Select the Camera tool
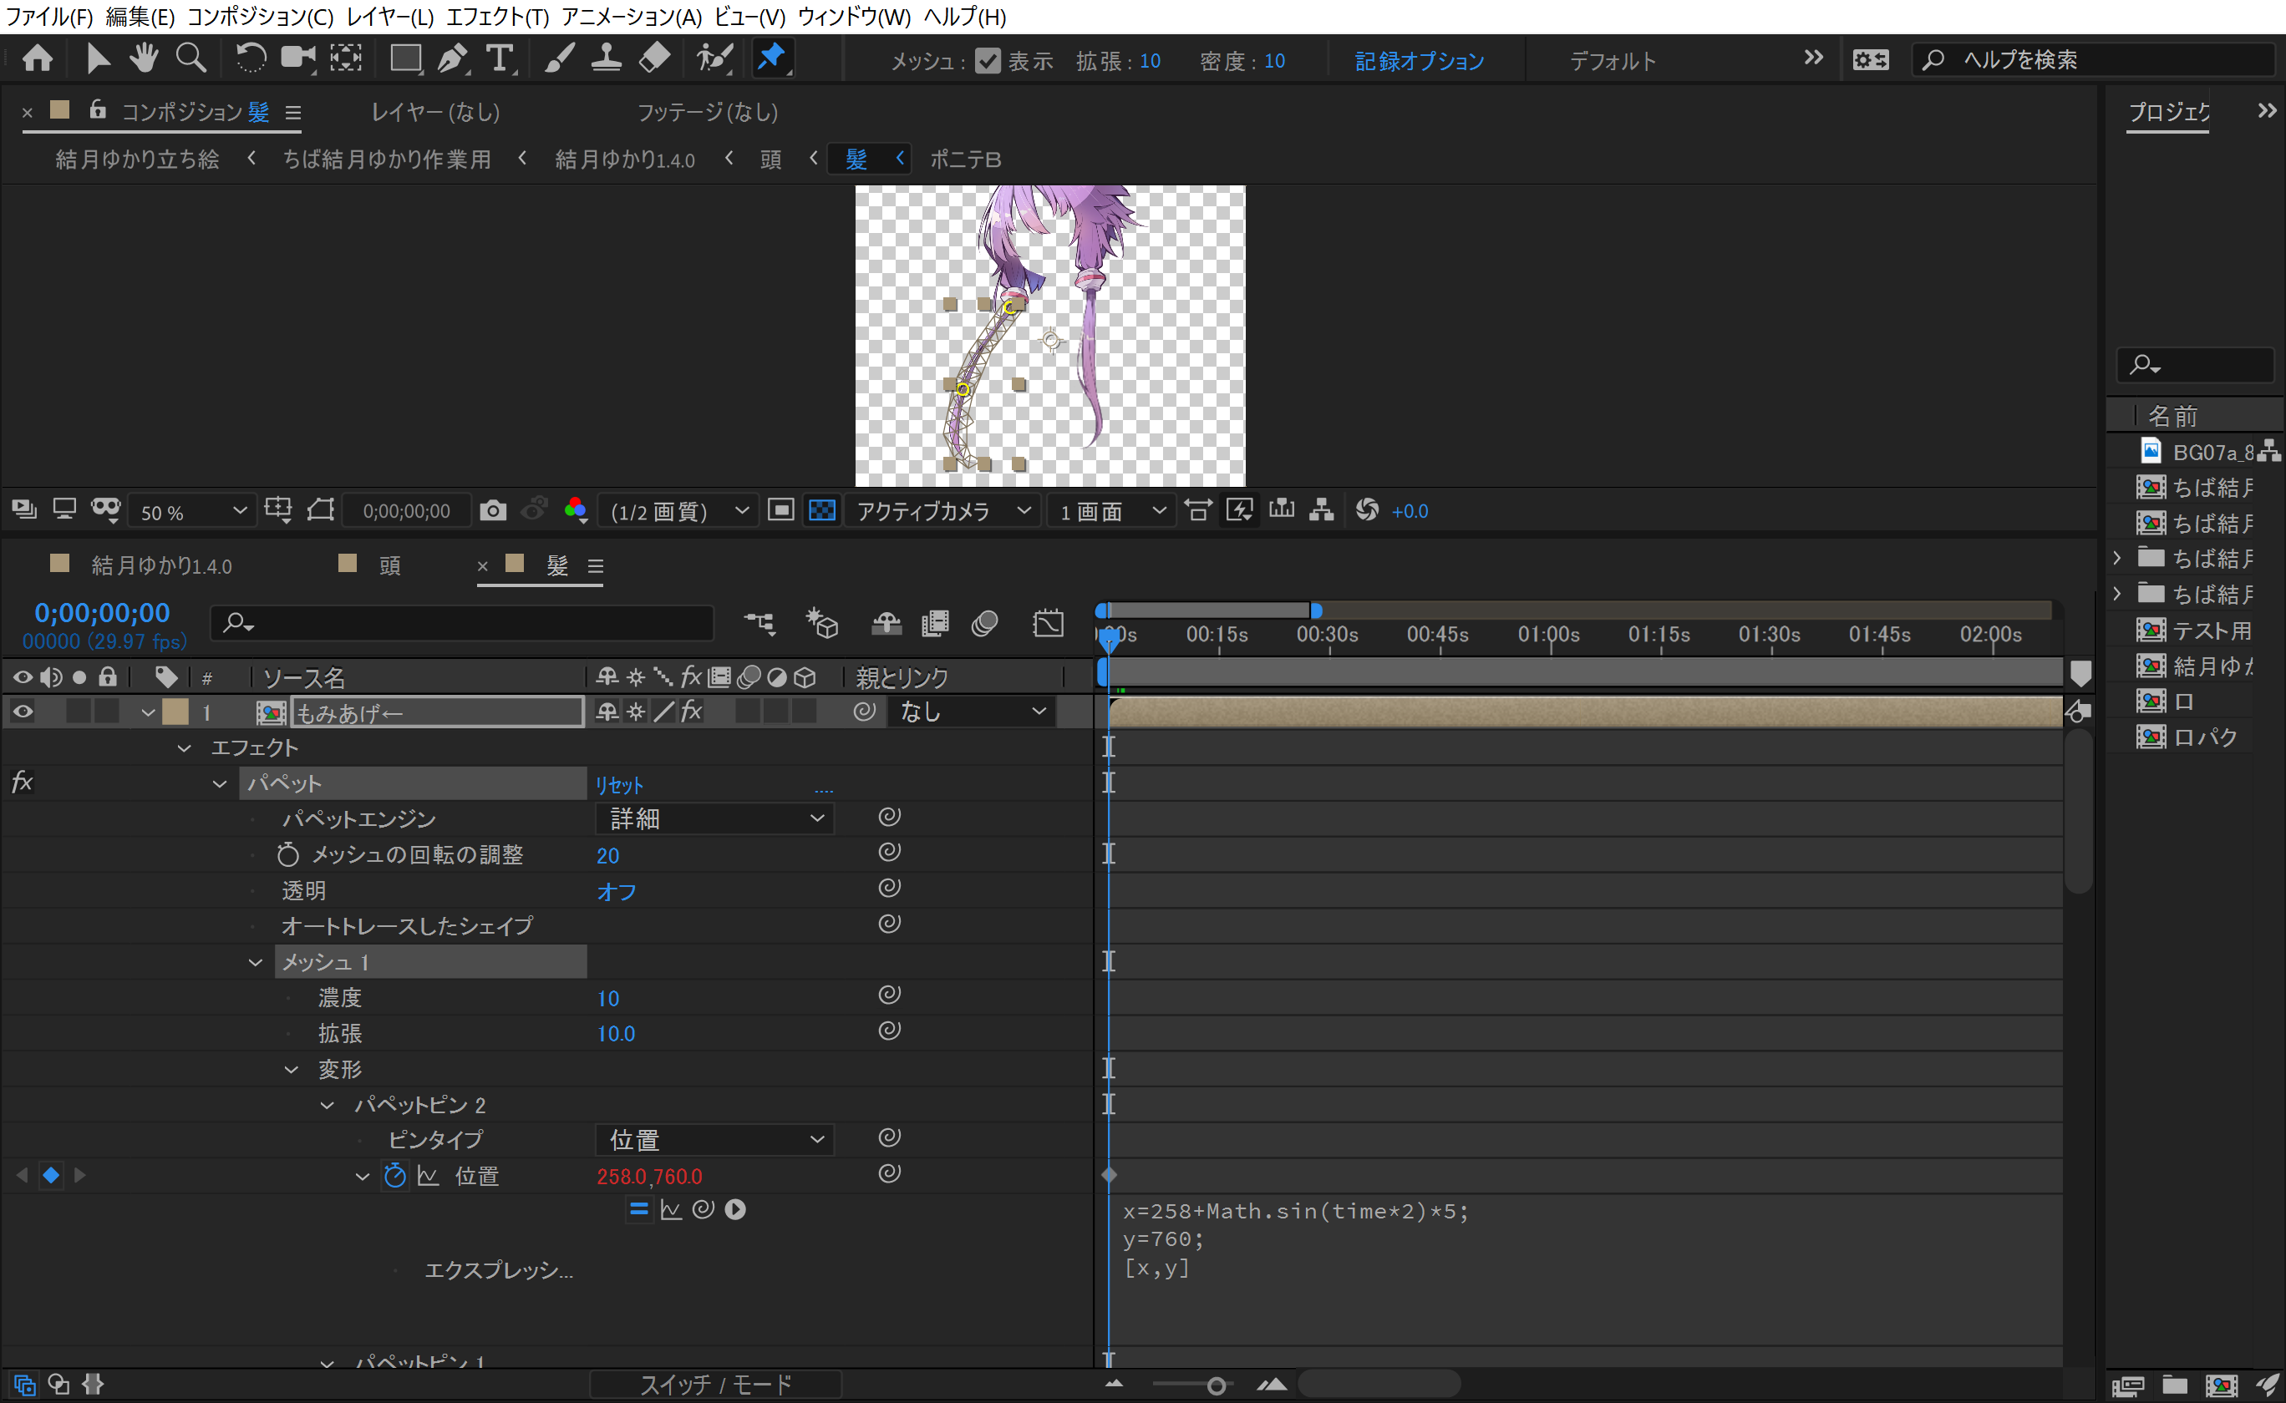Viewport: 2286px width, 1403px height. coord(298,58)
